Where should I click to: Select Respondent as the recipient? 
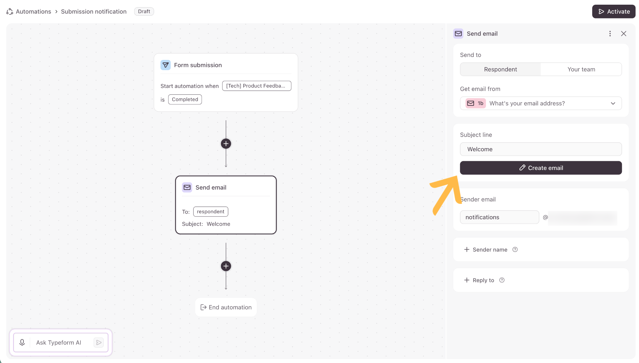[500, 69]
